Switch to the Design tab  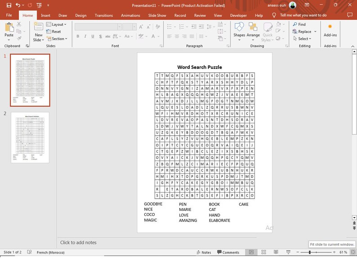[81, 15]
